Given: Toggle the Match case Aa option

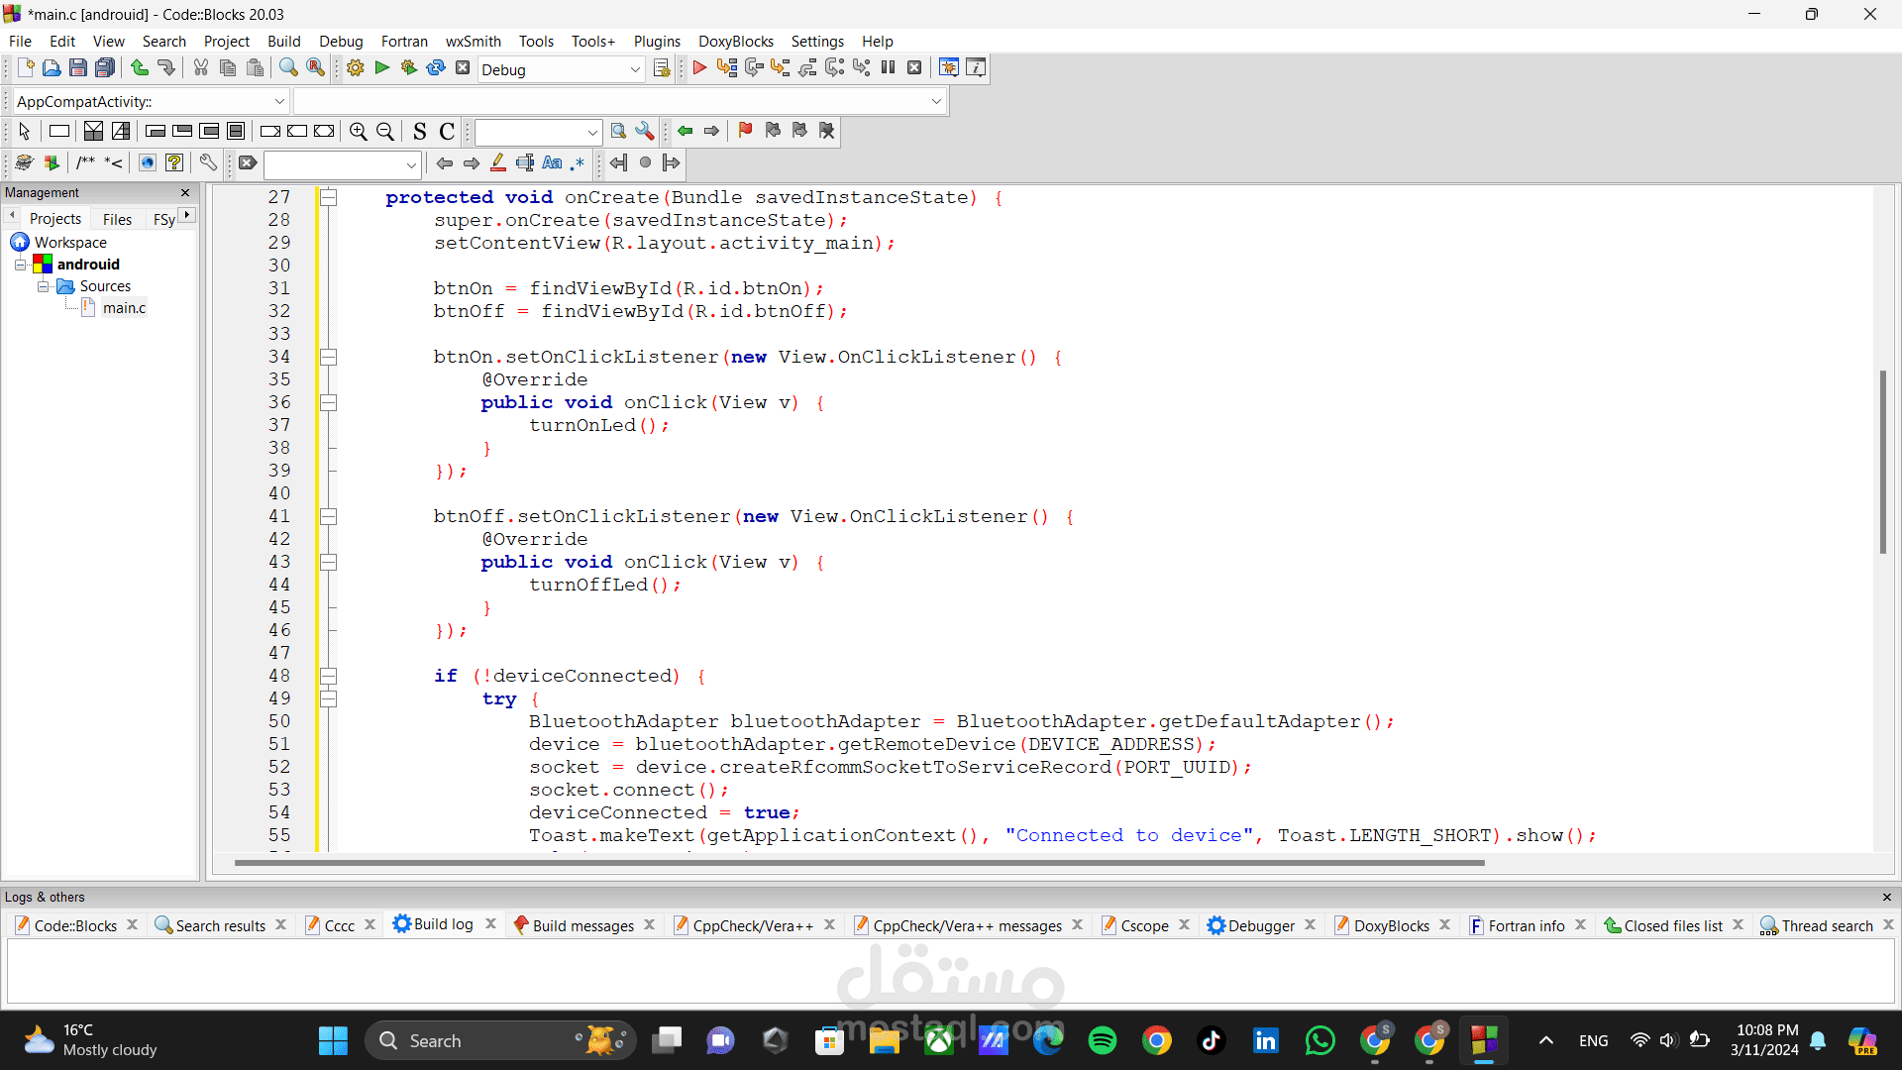Looking at the screenshot, I should [x=552, y=163].
